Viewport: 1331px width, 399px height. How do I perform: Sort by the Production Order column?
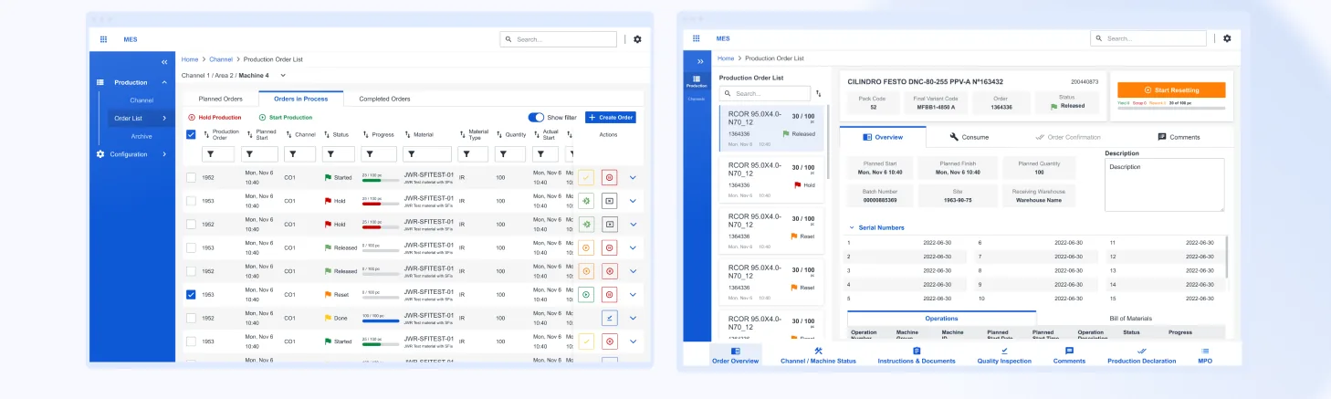click(206, 134)
